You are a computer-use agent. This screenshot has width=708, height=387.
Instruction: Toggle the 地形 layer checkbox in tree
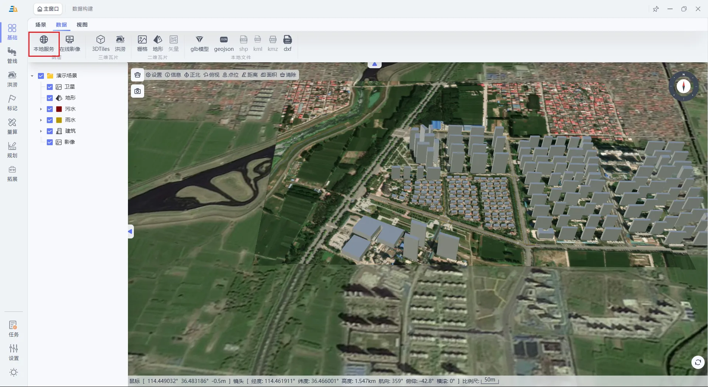(50, 98)
